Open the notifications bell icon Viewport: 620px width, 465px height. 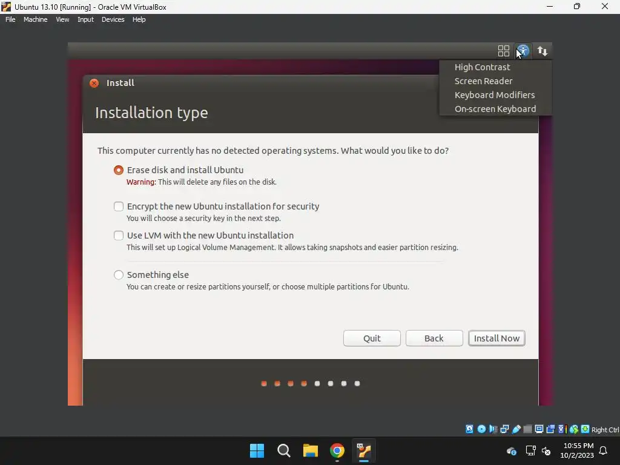[x=603, y=450]
